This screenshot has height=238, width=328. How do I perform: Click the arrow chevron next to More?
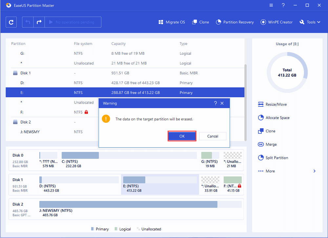pyautogui.click(x=315, y=171)
